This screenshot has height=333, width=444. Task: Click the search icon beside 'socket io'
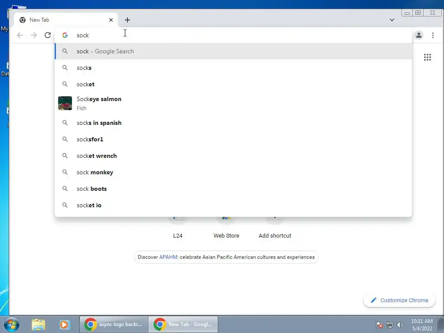65,205
